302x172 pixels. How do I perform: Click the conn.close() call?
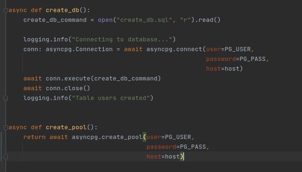tap(68, 88)
